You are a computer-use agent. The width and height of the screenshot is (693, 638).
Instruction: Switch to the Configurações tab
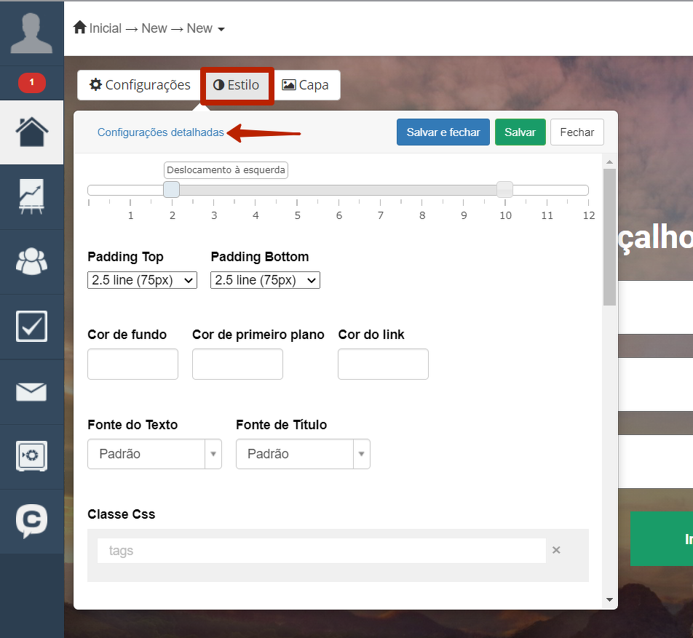click(x=139, y=85)
